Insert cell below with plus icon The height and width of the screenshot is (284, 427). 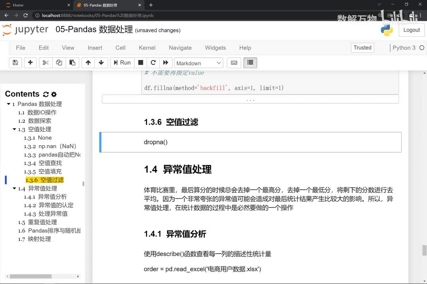coord(30,63)
